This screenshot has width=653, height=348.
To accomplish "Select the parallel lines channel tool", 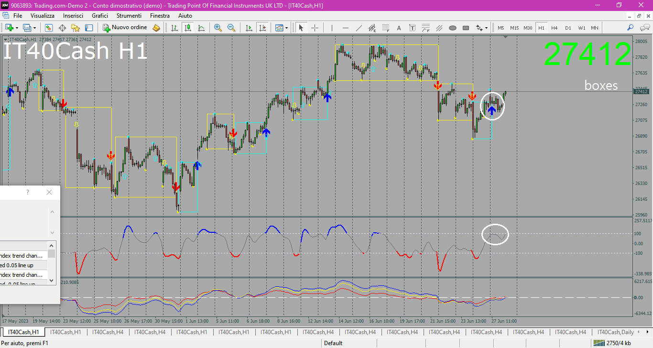I will [x=439, y=28].
